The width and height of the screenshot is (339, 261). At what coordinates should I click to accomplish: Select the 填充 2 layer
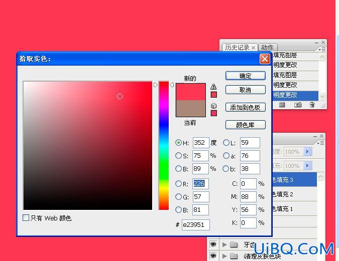[x=294, y=194]
